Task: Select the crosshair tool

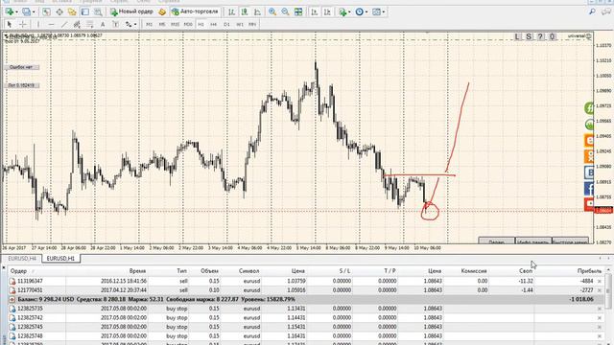Action: tap(23, 24)
